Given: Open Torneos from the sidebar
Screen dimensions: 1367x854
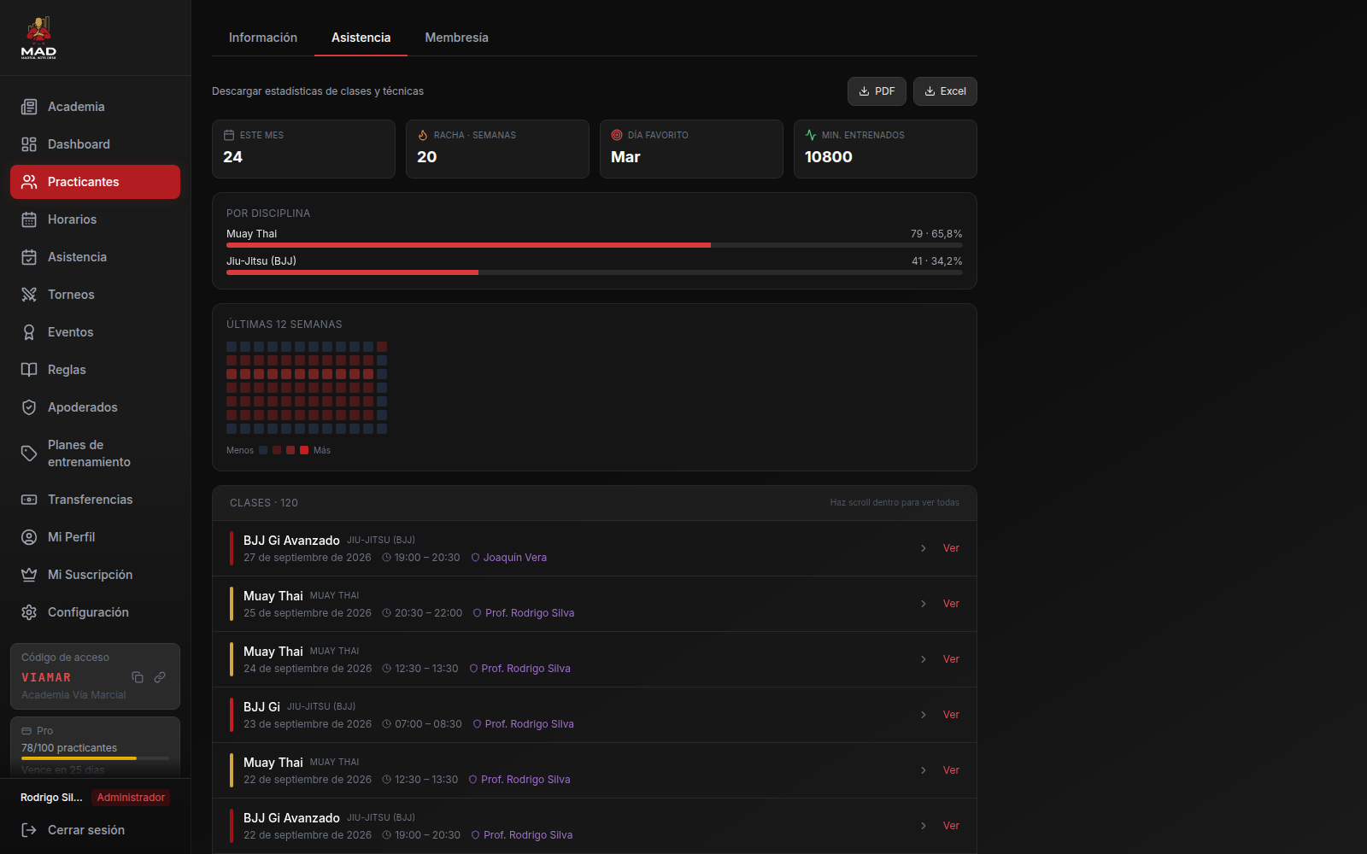Looking at the screenshot, I should coord(95,295).
